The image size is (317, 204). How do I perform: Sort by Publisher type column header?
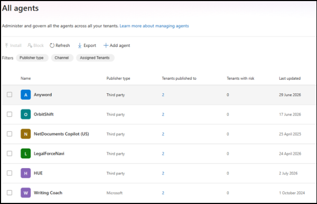coord(118,79)
